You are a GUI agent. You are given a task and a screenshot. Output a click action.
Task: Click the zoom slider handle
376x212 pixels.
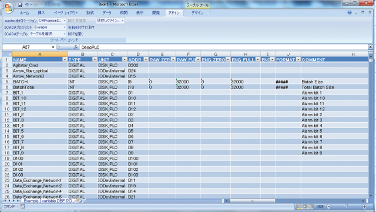pos(346,206)
